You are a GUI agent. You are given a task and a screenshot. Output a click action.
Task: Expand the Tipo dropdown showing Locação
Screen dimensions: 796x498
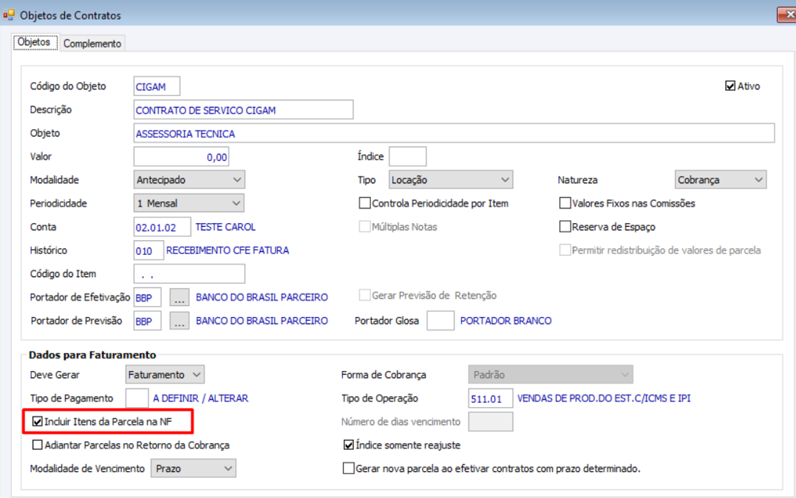click(x=451, y=180)
